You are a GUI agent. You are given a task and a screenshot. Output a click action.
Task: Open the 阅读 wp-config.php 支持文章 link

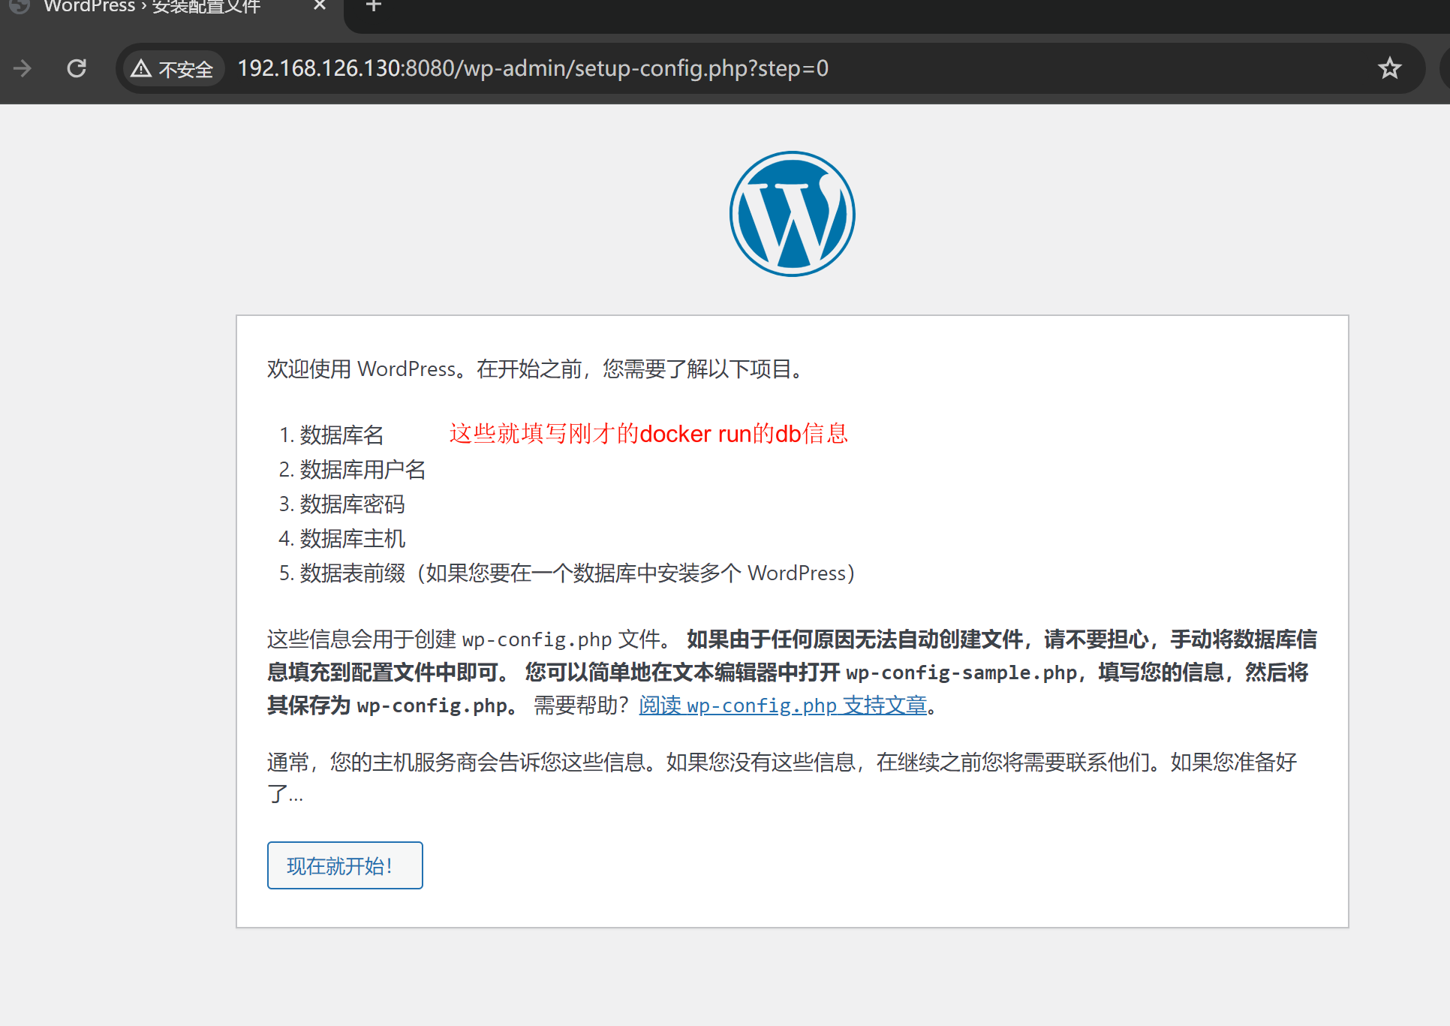(x=782, y=706)
